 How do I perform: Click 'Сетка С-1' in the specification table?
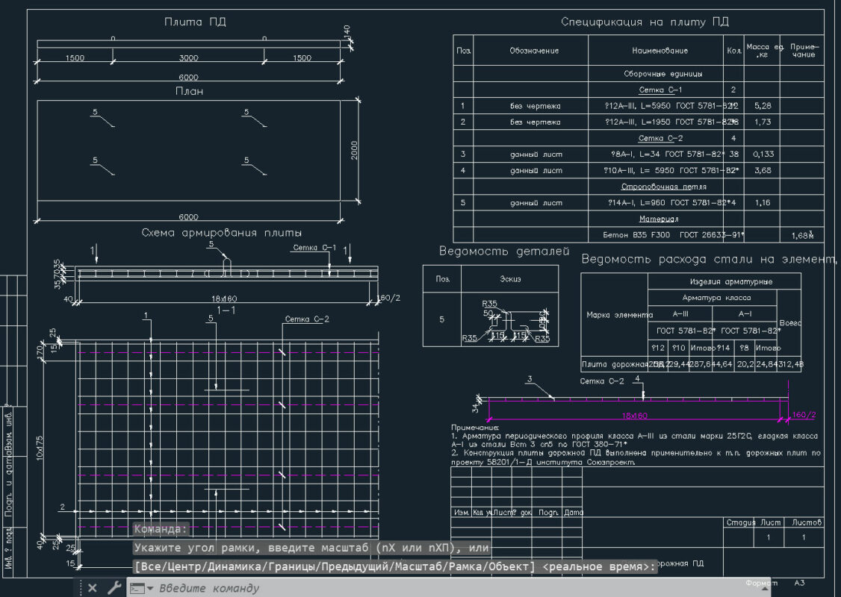[660, 90]
